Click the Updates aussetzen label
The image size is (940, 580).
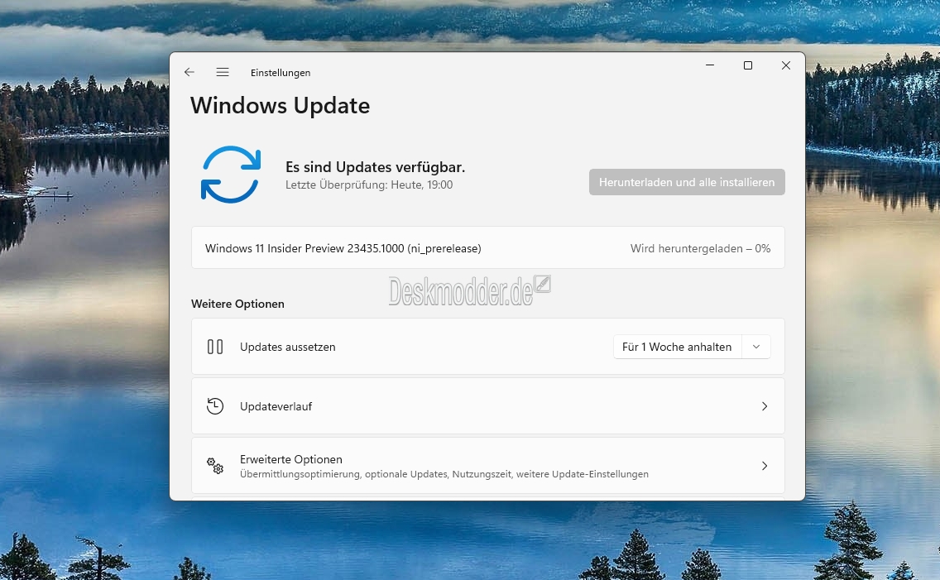pyautogui.click(x=288, y=347)
